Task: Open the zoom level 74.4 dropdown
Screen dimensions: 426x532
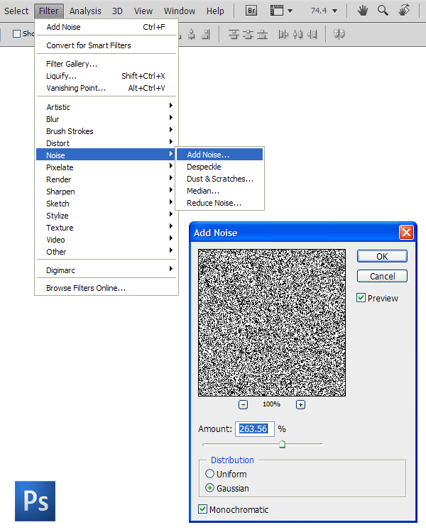Action: pyautogui.click(x=334, y=11)
